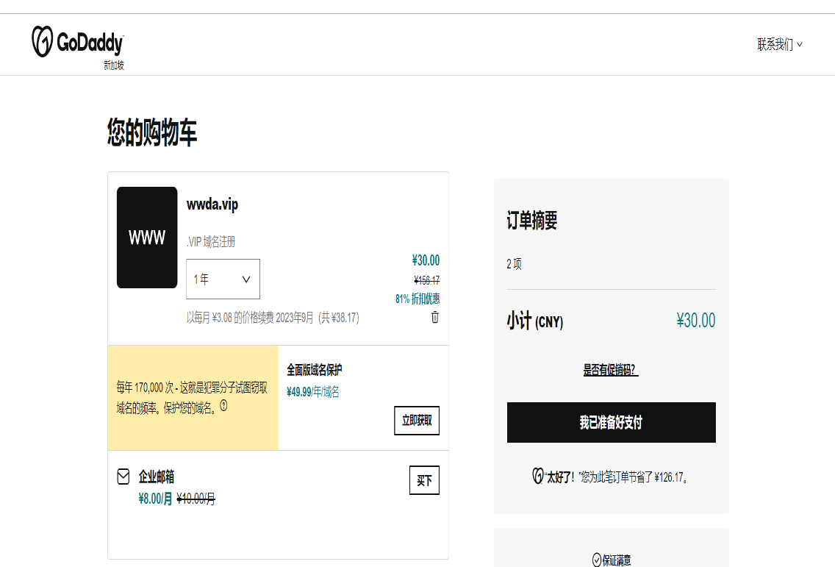Click the 订单摘要 heading
The width and height of the screenshot is (835, 567).
point(532,220)
